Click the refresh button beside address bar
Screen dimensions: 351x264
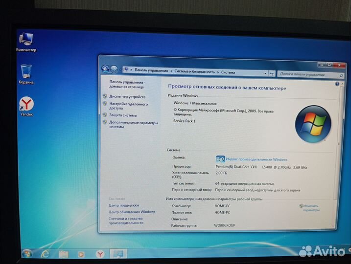(272, 73)
